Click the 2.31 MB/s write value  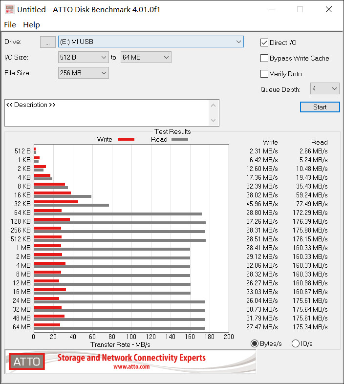point(264,151)
